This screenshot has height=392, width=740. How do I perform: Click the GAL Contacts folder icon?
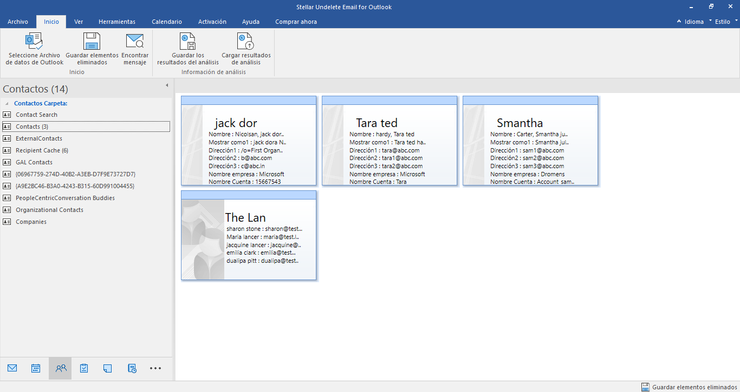point(7,162)
